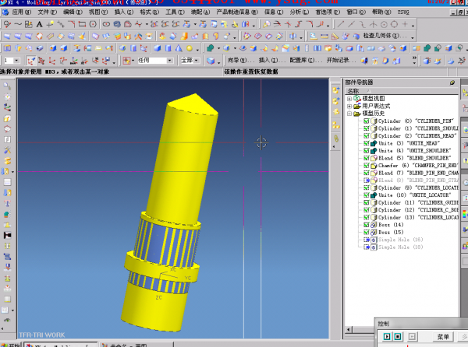Select the yellow sphere primitive icon
Viewport: 468px width, 347px height.
190,48
